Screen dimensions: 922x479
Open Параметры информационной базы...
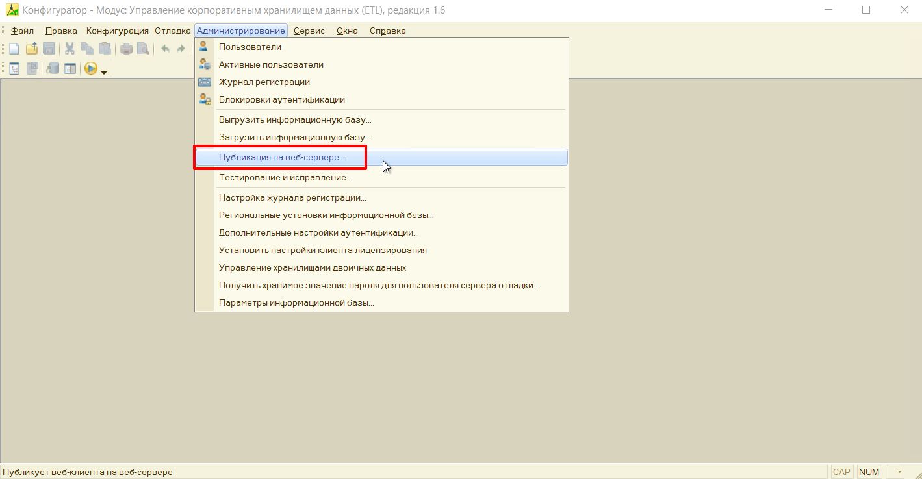point(381,302)
